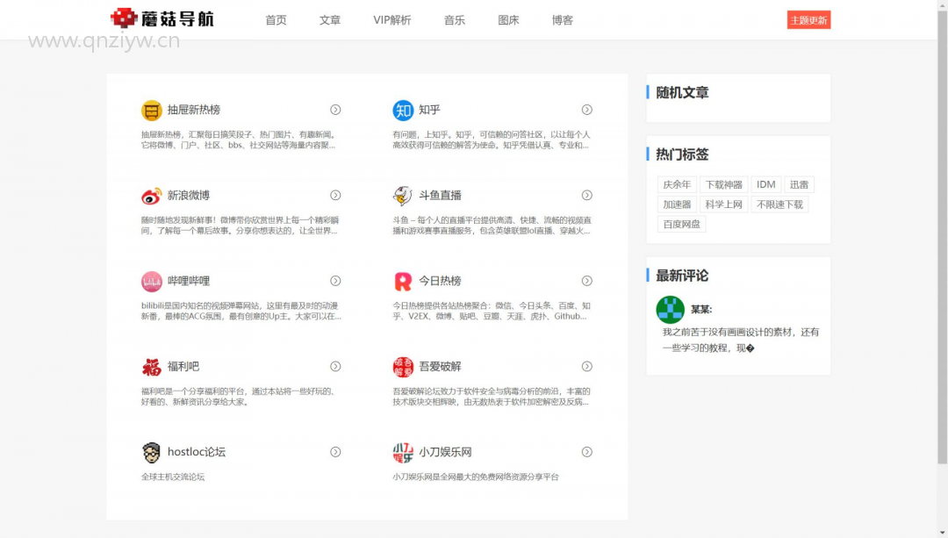This screenshot has height=538, width=948.
Task: Open the 知乎 title link
Action: click(429, 110)
